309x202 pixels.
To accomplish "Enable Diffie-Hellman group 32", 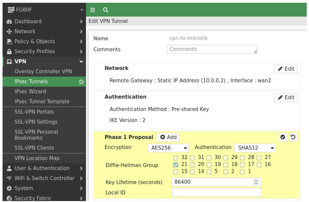I will [x=176, y=157].
